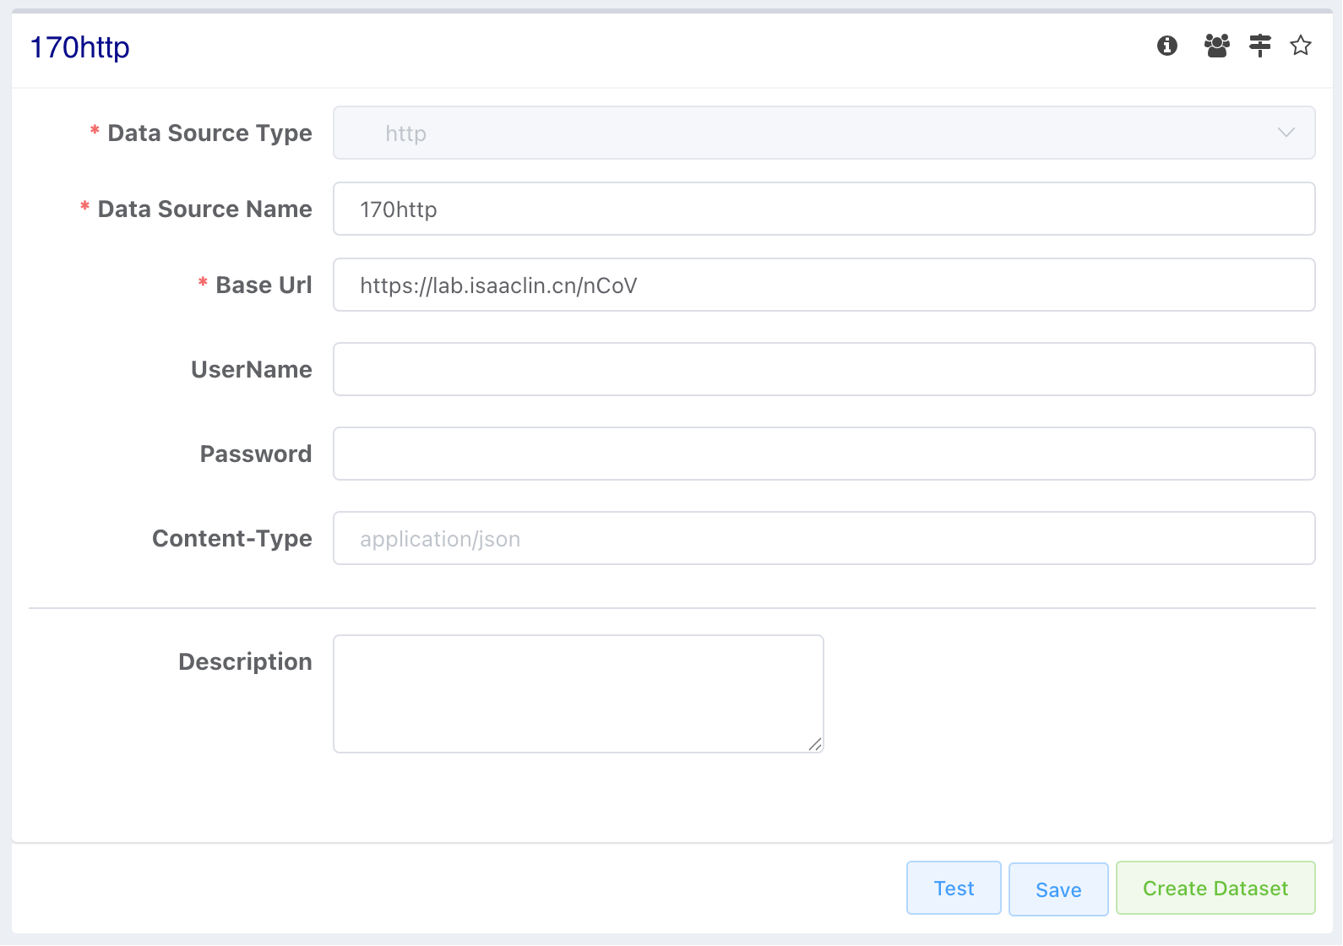Save the data source

click(1058, 889)
